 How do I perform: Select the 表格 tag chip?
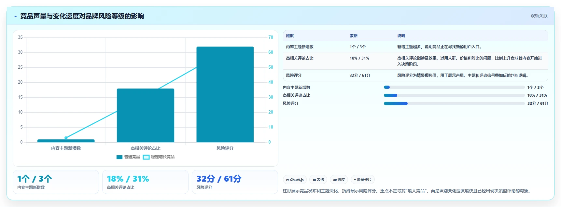(318, 180)
